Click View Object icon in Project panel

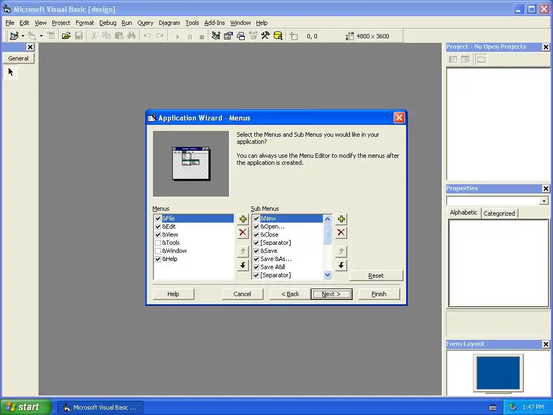coord(466,59)
